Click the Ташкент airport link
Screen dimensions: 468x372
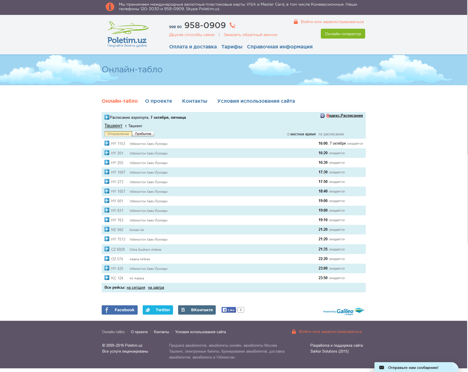click(x=113, y=126)
